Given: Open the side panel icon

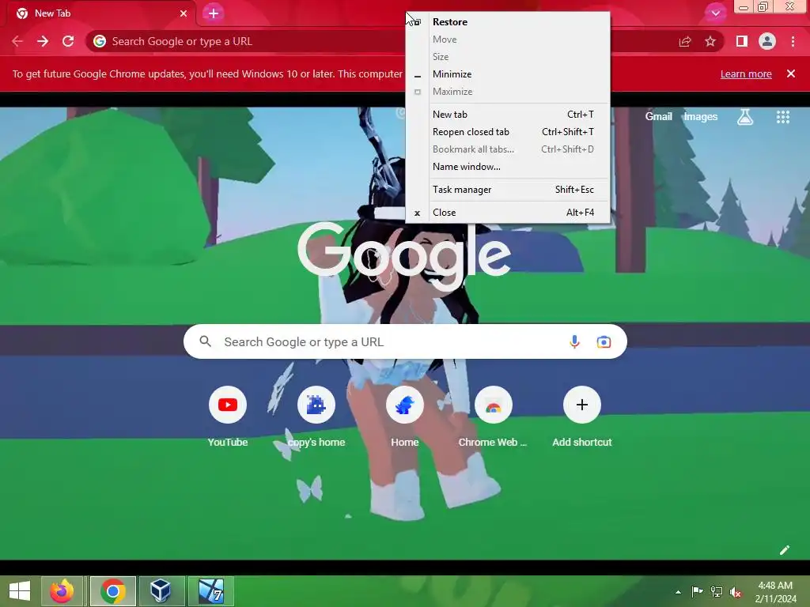Looking at the screenshot, I should tap(742, 41).
